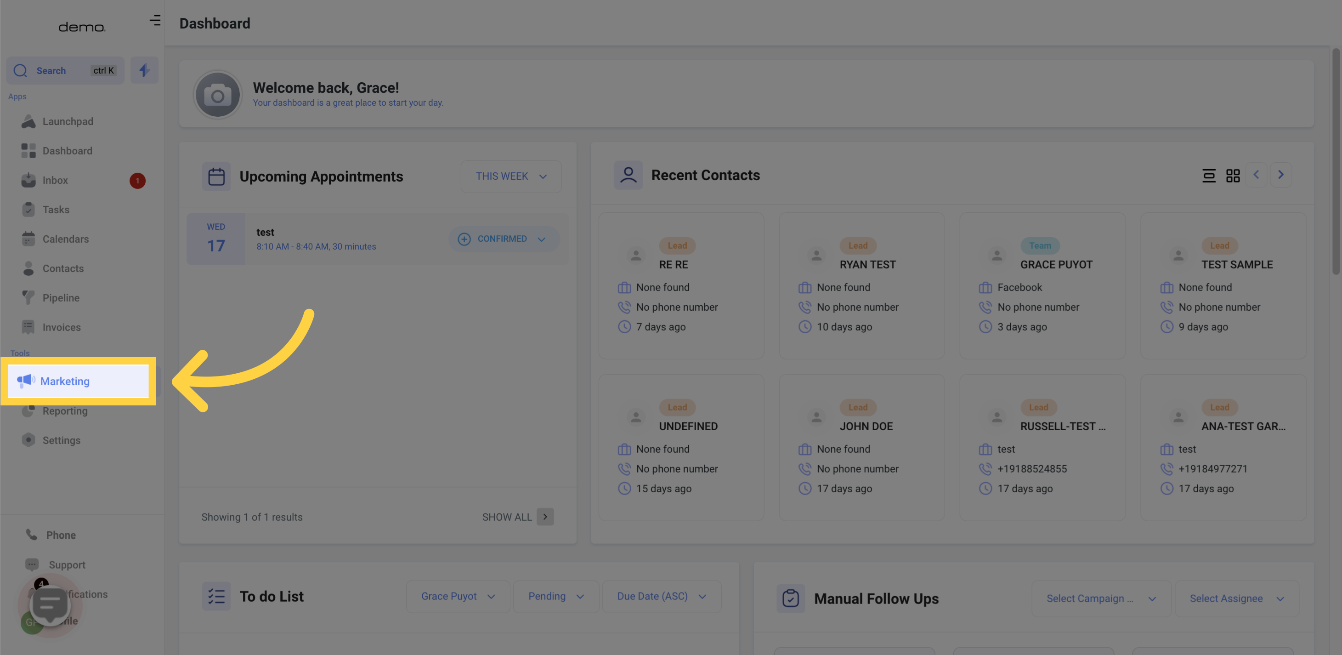Click the page vertical scrollbar
This screenshot has height=655, width=1342.
click(x=1336, y=161)
